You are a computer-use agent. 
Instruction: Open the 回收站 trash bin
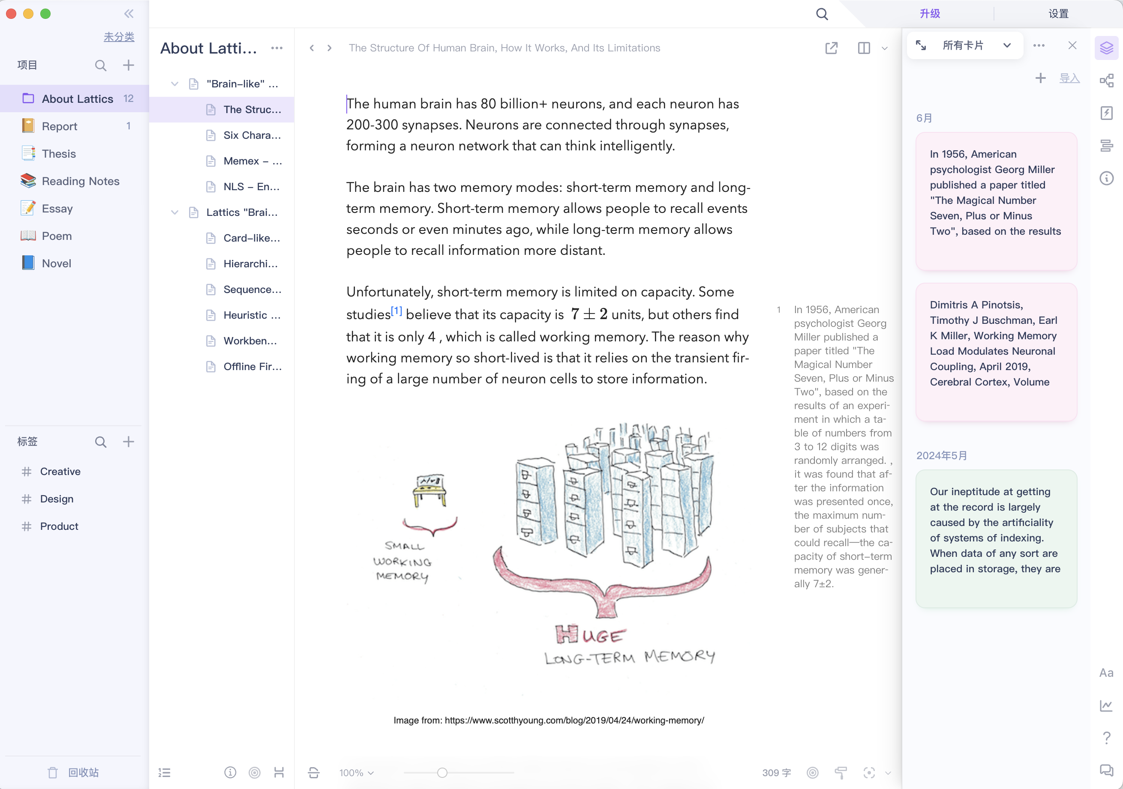coord(73,772)
